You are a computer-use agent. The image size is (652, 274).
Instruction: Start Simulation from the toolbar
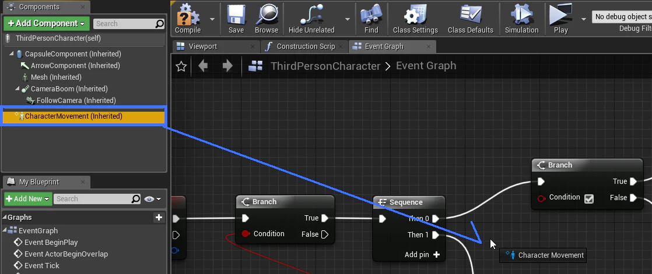click(x=521, y=19)
